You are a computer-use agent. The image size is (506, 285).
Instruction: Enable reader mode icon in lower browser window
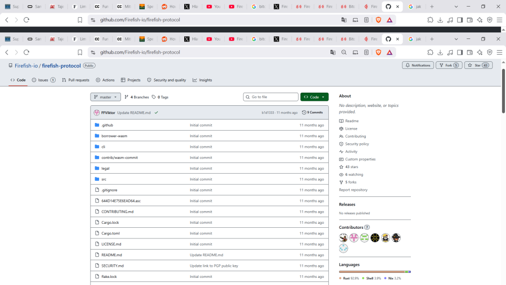point(366,52)
